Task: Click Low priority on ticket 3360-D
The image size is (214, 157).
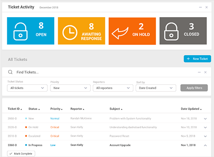Action: pos(53,145)
